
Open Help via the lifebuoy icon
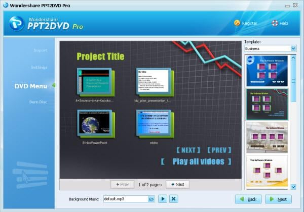pyautogui.click(x=275, y=23)
